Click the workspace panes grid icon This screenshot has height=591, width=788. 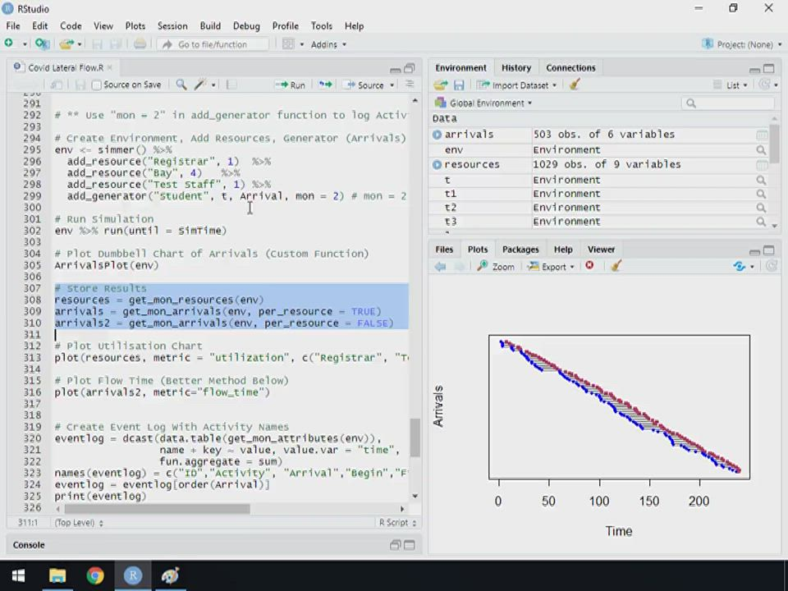[288, 44]
